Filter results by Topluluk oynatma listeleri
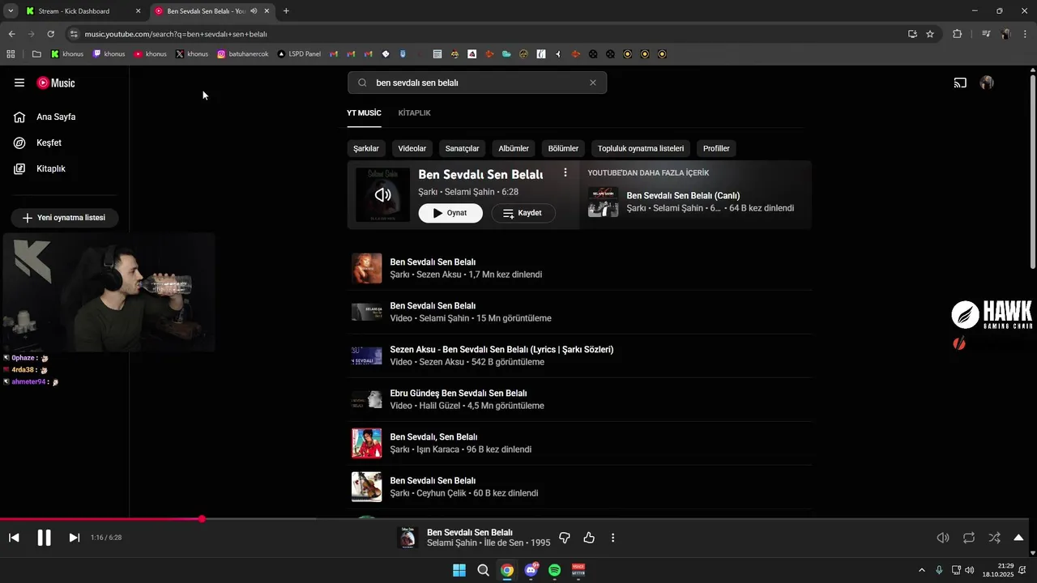1037x583 pixels. (641, 148)
